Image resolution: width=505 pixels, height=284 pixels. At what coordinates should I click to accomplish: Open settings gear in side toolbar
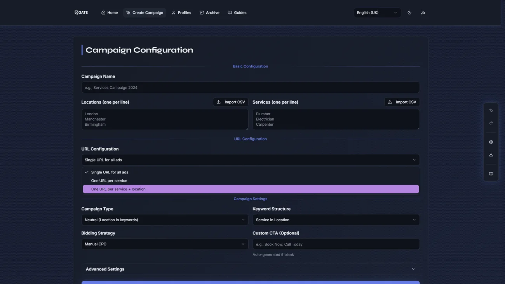(x=491, y=142)
